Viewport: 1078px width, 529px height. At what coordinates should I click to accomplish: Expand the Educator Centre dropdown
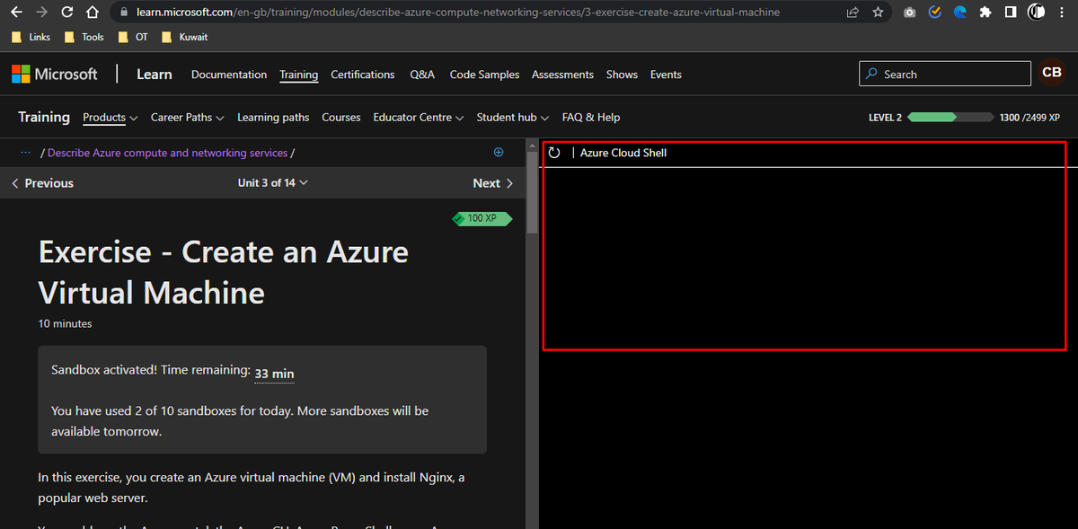(x=418, y=118)
